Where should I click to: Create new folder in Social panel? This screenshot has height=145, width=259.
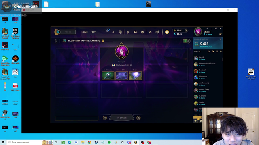213,52
